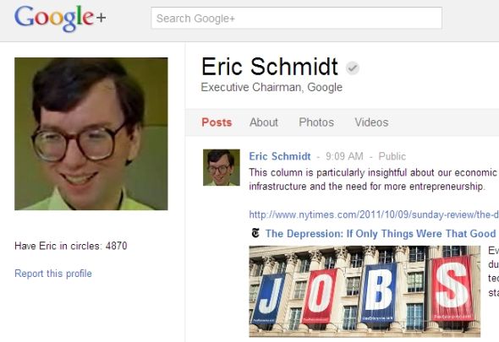Click Report this profile link
499x342 pixels.
[53, 274]
